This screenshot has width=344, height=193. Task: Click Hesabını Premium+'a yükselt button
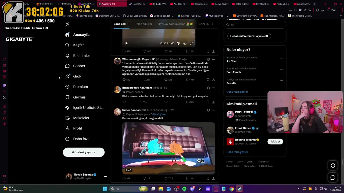[249, 36]
